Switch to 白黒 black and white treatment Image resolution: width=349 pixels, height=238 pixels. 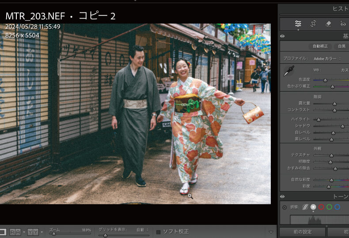pyautogui.click(x=341, y=46)
